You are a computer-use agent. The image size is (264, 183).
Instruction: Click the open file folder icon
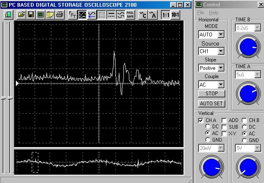[x=22, y=15]
